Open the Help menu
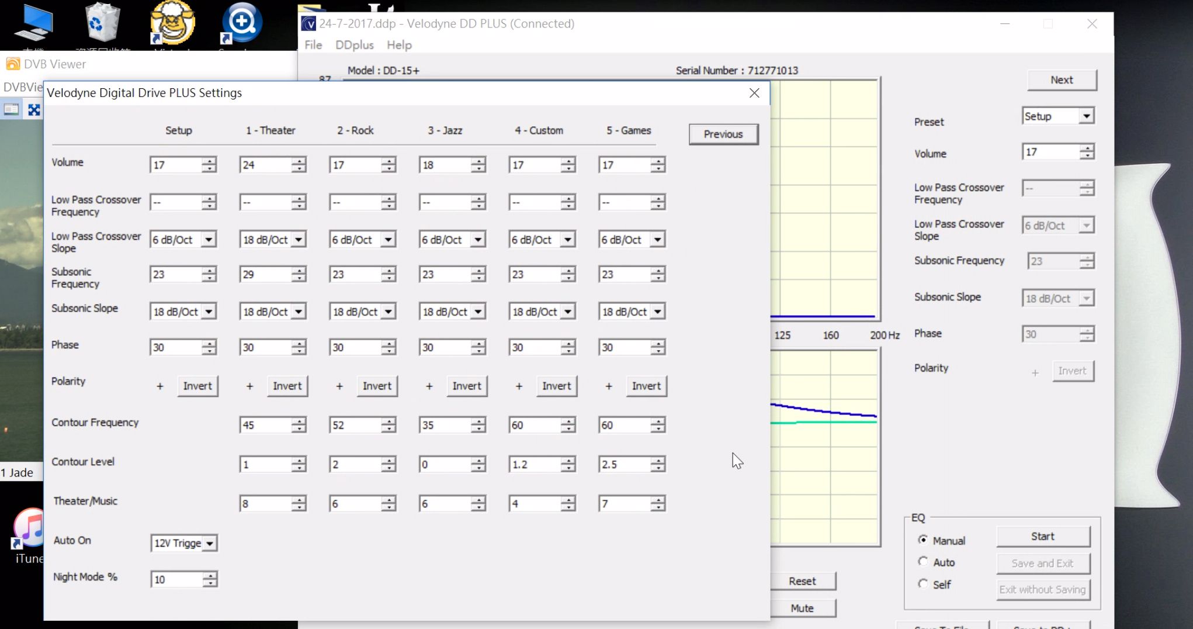This screenshot has height=629, width=1193. point(399,45)
